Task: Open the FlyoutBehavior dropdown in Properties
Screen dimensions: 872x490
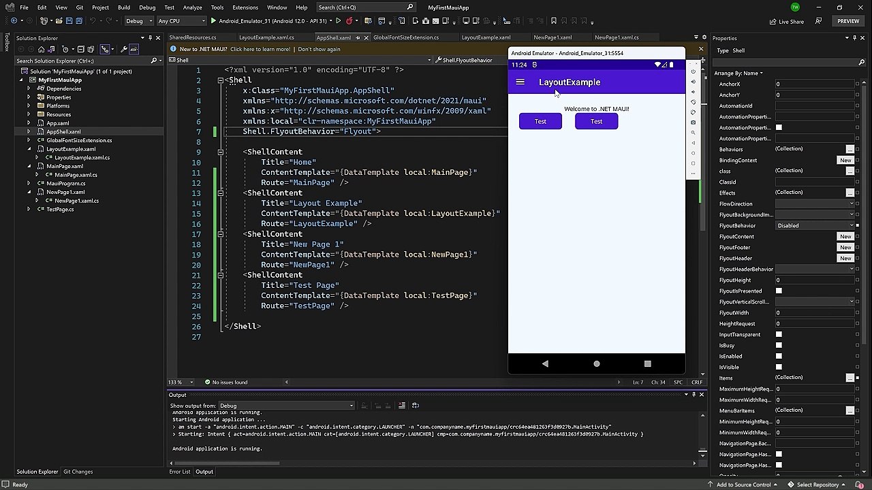Action: (x=815, y=225)
